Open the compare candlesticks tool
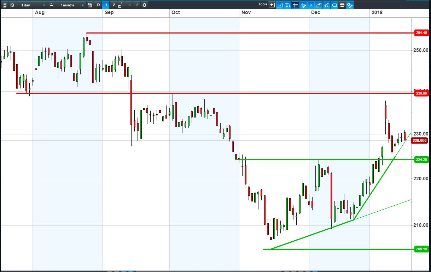 (x=326, y=5)
